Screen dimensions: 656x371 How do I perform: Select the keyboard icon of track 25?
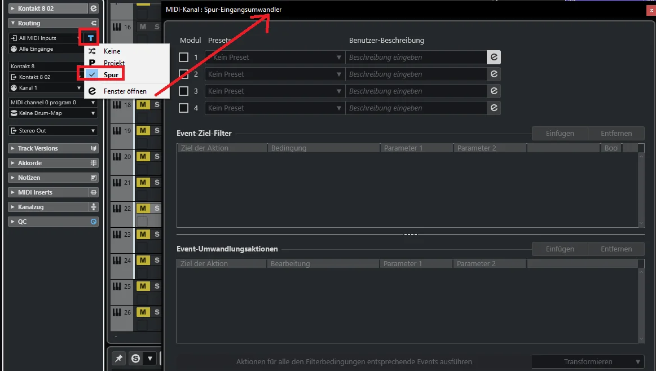coord(117,286)
